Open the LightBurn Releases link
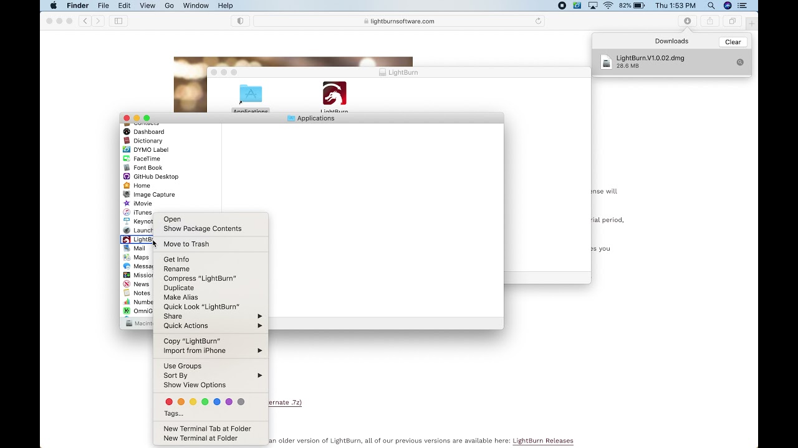This screenshot has height=448, width=798. (x=543, y=441)
